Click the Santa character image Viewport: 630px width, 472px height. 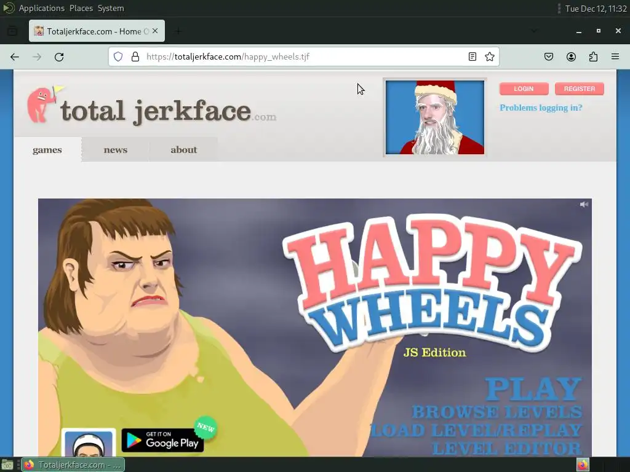click(x=435, y=117)
